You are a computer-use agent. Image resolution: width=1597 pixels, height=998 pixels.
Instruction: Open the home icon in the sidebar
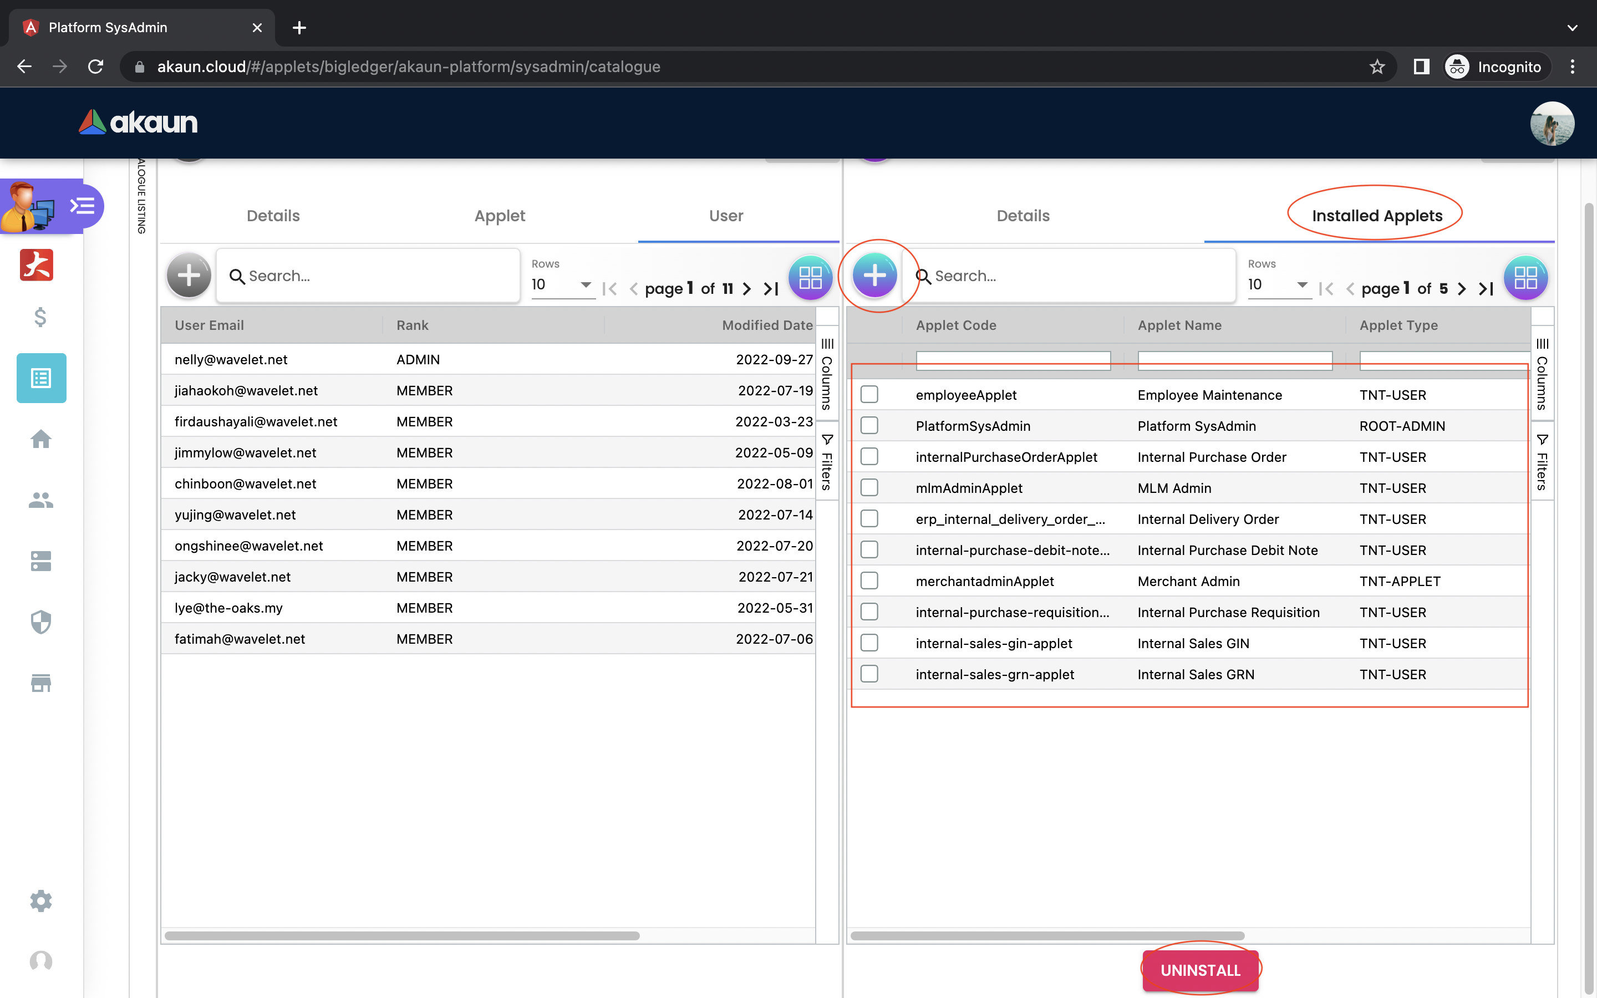coord(41,439)
